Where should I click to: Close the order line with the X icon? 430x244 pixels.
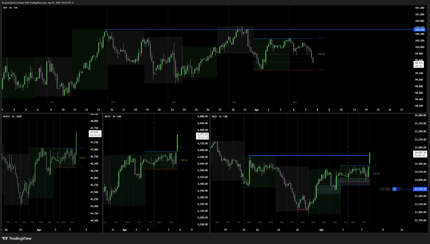click(399, 189)
